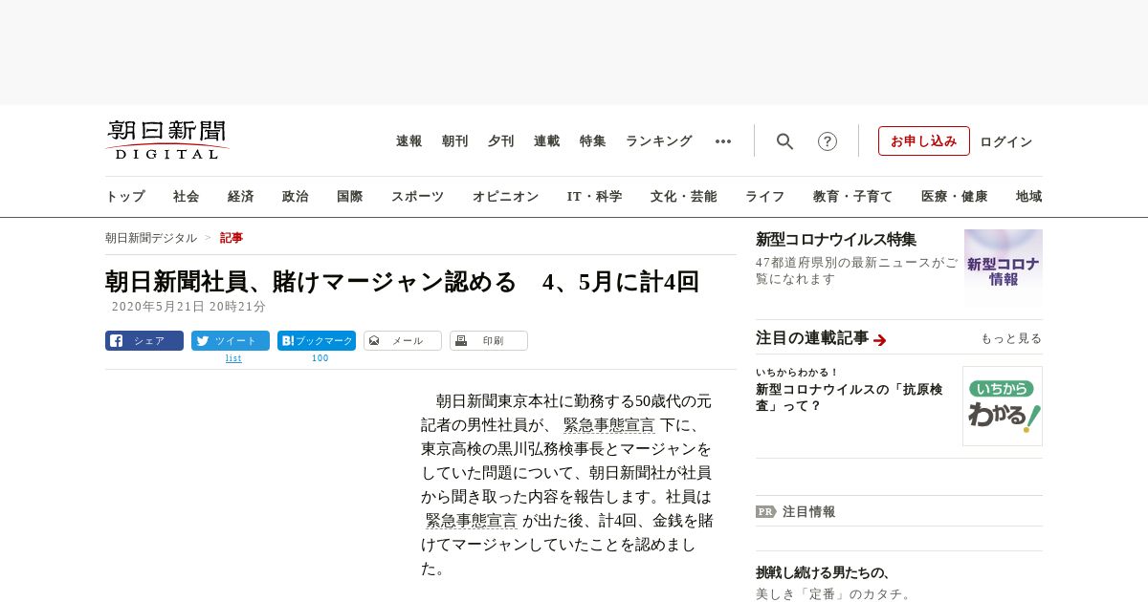Open 新型コロナウイルス特集 heading link
1148x602 pixels.
coord(836,239)
